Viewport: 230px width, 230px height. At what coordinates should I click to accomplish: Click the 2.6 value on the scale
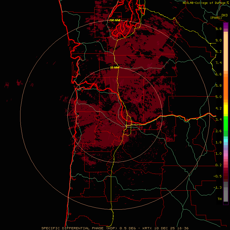click(x=218, y=131)
